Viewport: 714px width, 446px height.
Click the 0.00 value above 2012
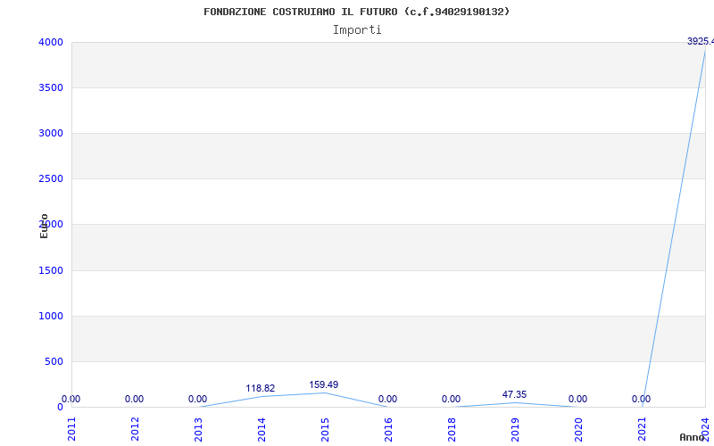pyautogui.click(x=135, y=399)
